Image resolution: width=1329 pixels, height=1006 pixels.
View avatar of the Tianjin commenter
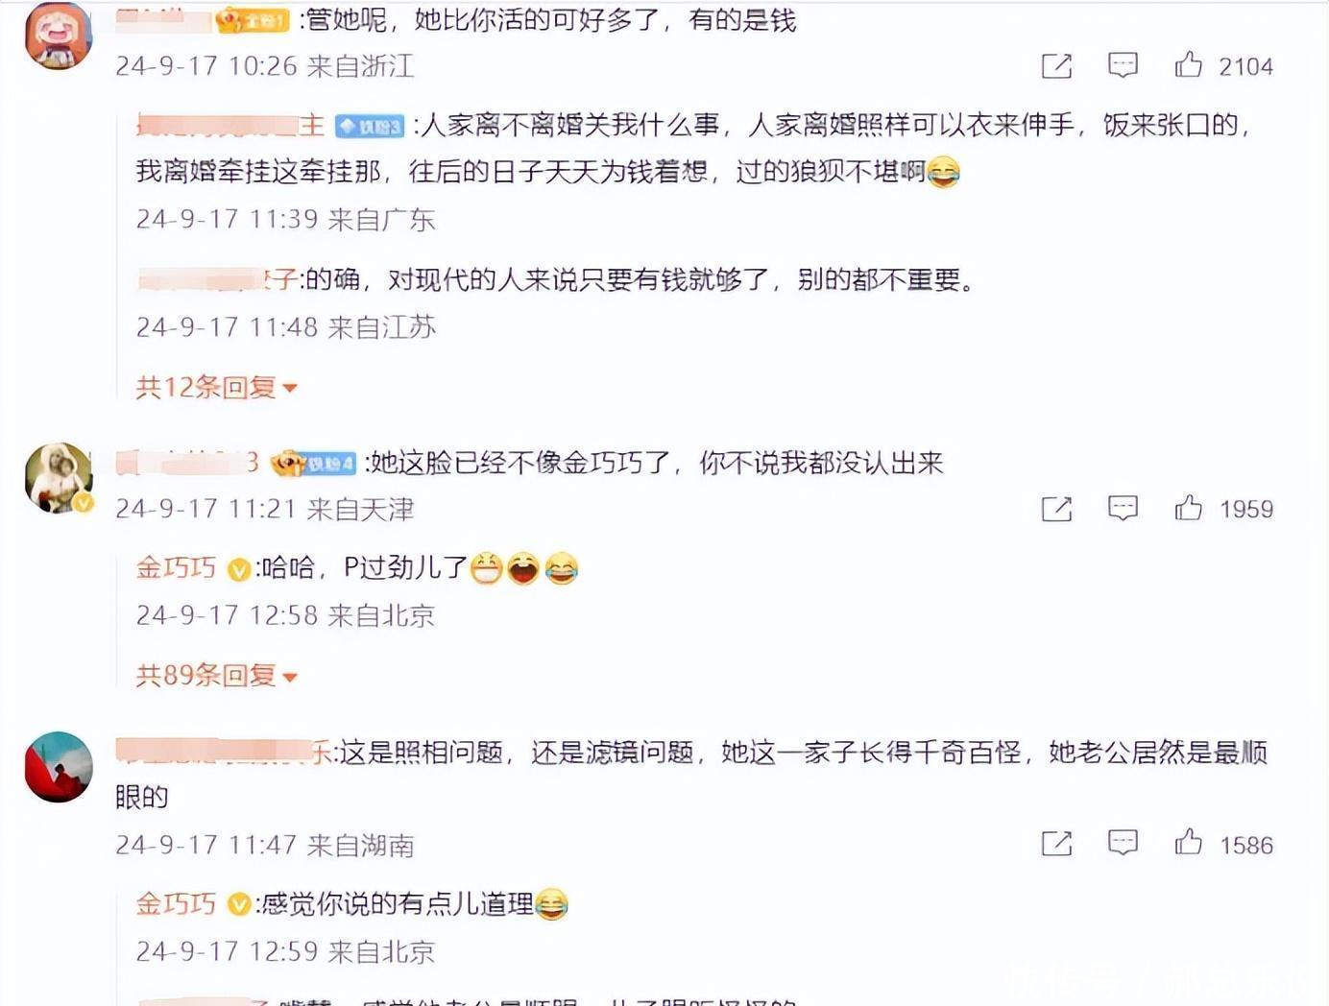[59, 477]
